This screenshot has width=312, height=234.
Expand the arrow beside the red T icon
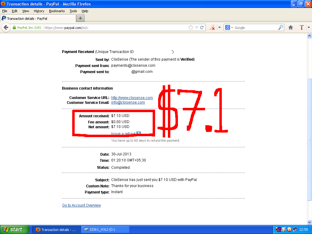point(309,27)
